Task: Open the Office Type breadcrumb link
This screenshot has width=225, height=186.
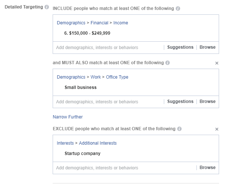Action: [117, 77]
